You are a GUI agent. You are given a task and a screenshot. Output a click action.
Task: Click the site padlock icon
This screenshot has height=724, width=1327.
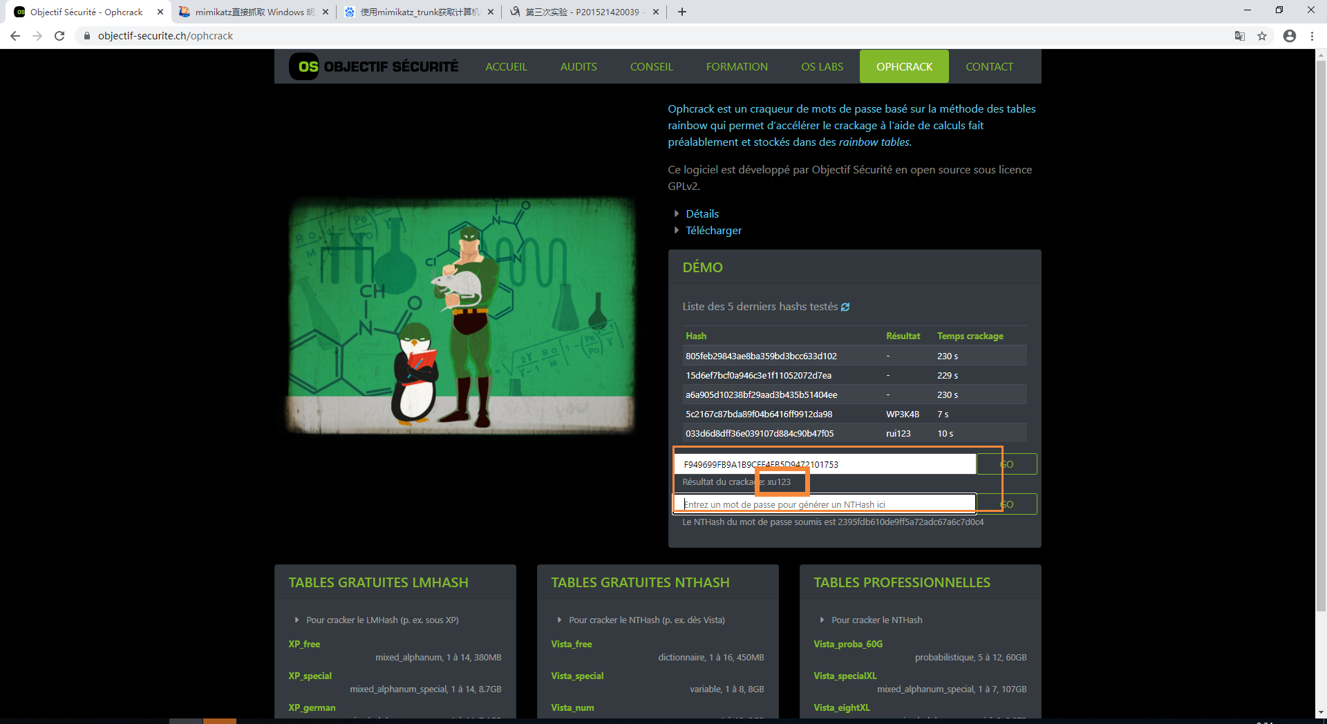click(x=87, y=36)
